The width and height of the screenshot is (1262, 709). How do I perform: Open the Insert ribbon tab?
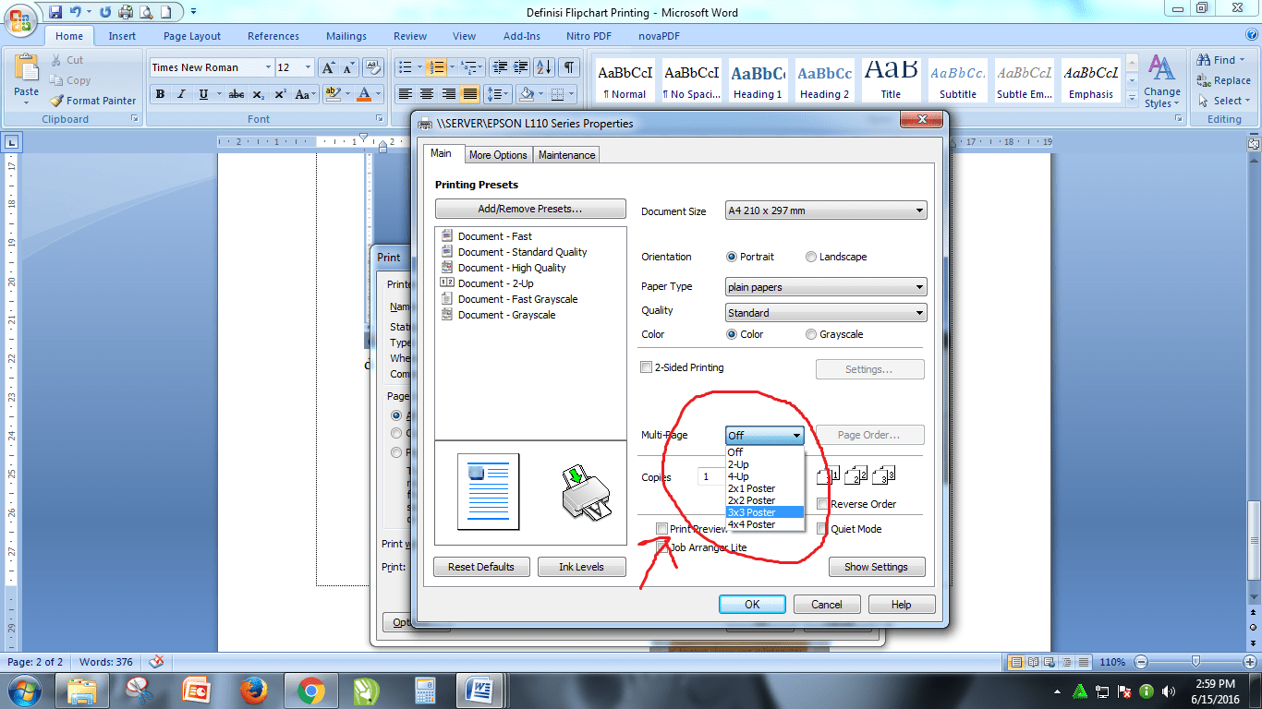coord(122,36)
